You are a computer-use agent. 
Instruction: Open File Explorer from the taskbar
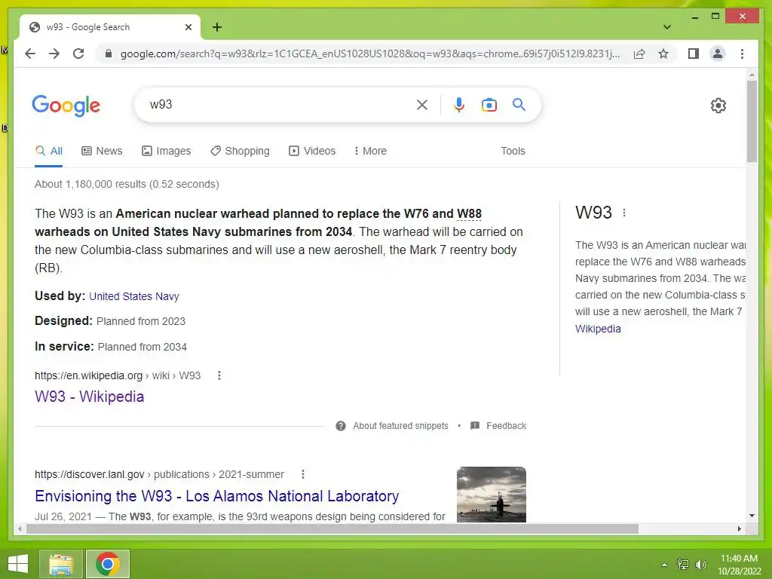pyautogui.click(x=60, y=564)
